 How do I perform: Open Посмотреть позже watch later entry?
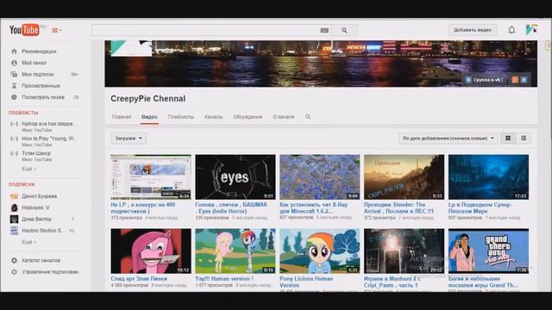tap(43, 97)
